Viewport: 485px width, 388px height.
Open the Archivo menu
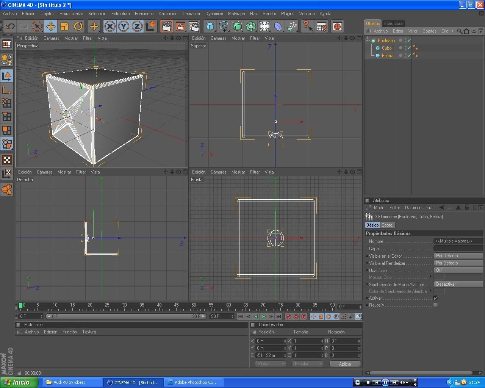tap(10, 13)
